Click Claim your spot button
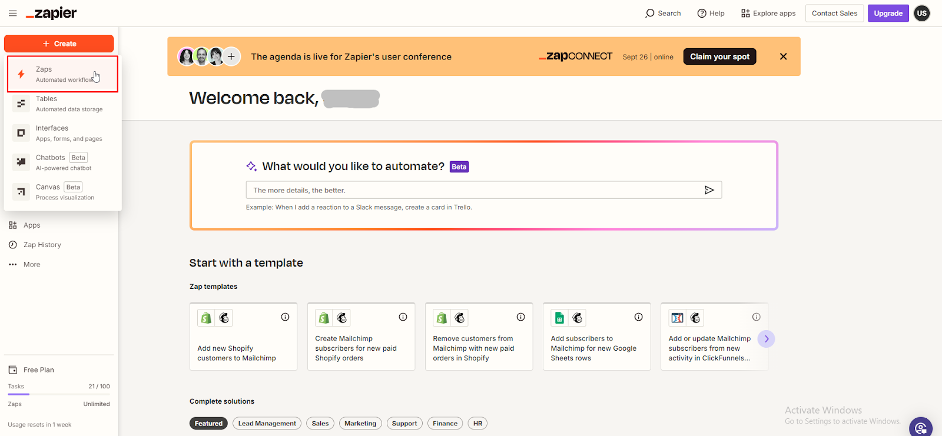The width and height of the screenshot is (942, 436). coord(719,56)
